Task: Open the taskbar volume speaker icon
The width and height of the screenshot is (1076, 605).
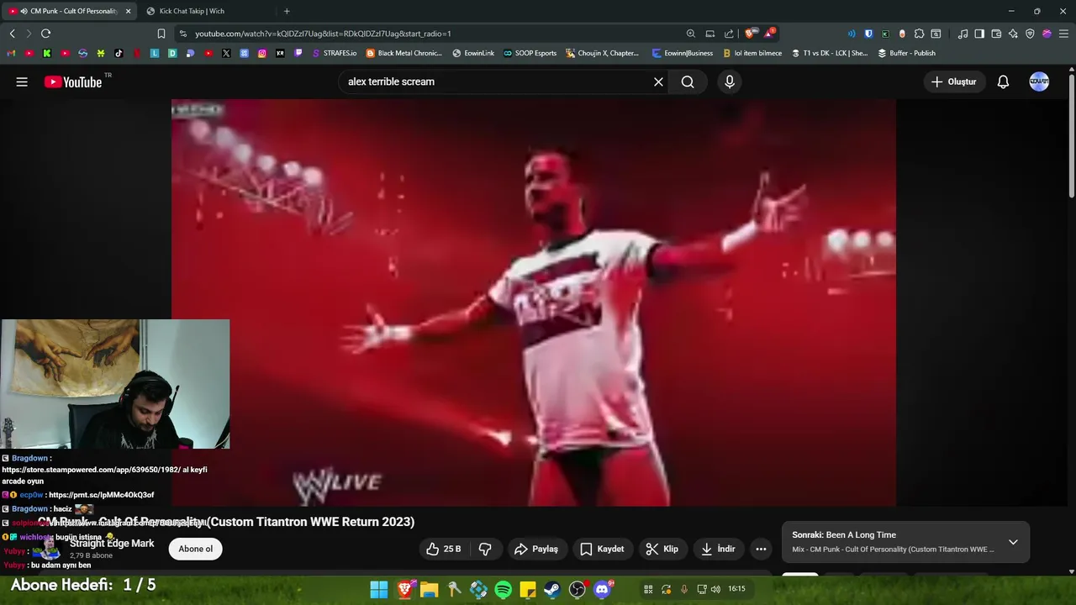Action: [715, 589]
